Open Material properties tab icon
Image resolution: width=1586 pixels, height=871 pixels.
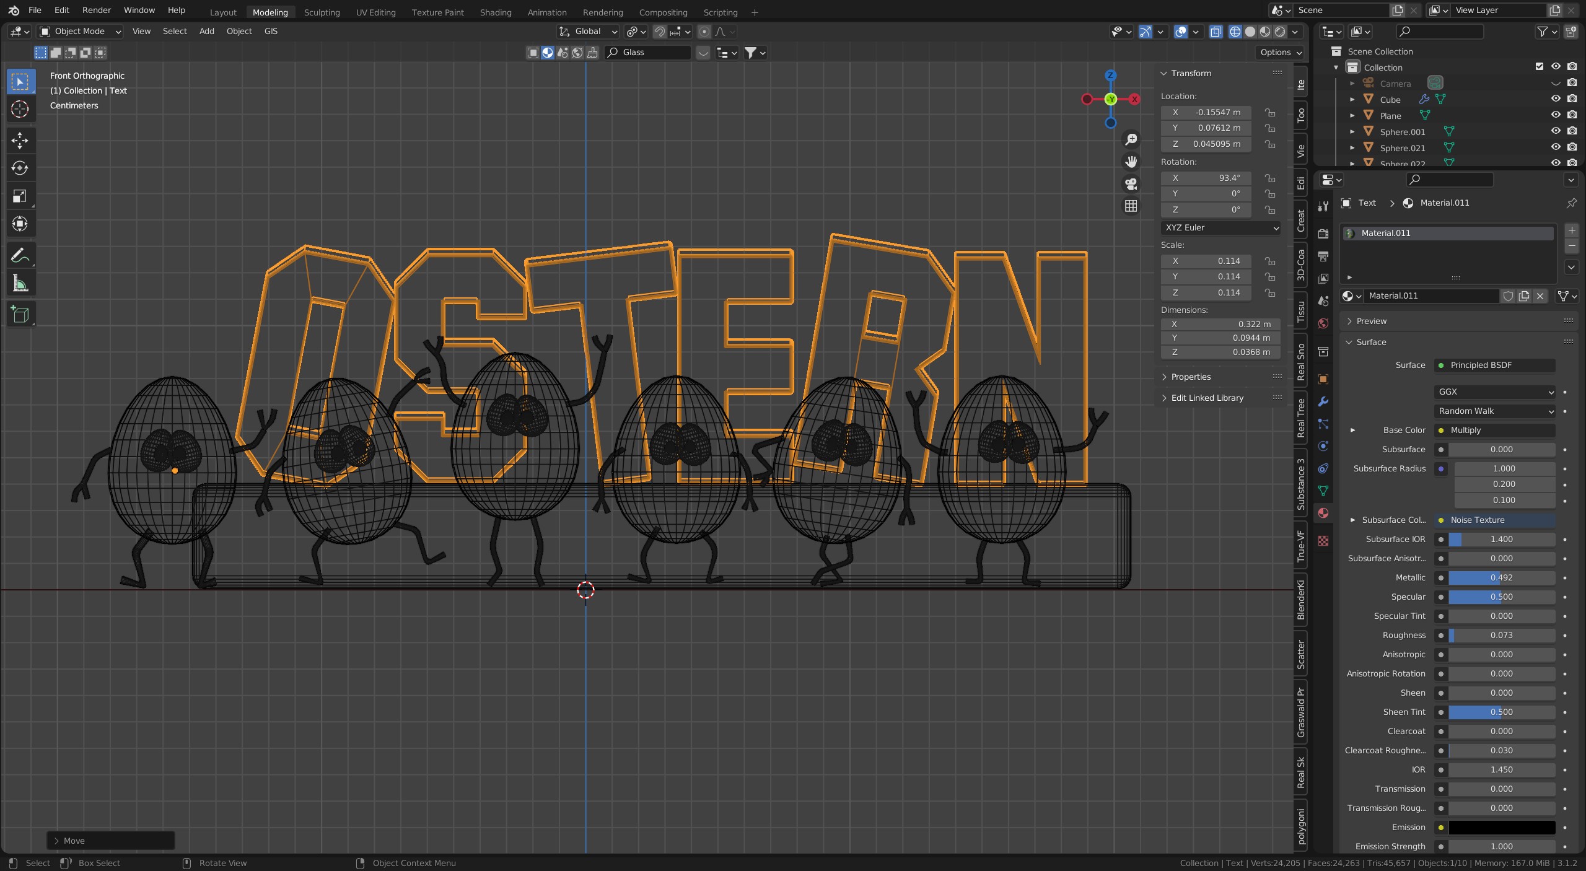pos(1323,513)
